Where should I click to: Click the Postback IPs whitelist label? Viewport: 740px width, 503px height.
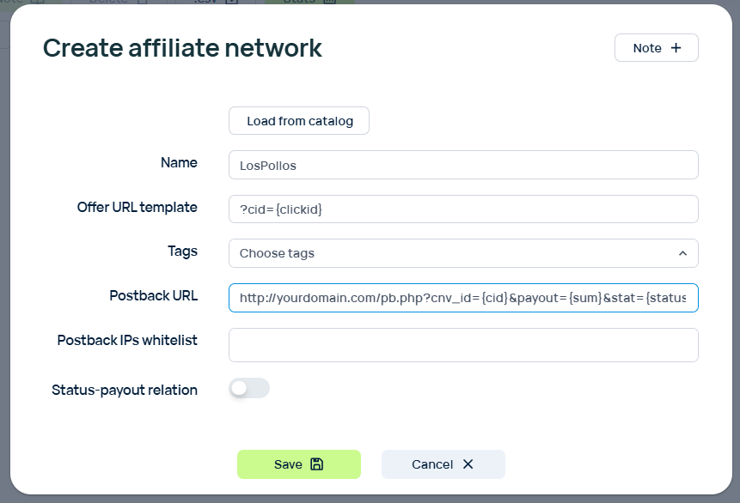[x=127, y=340]
